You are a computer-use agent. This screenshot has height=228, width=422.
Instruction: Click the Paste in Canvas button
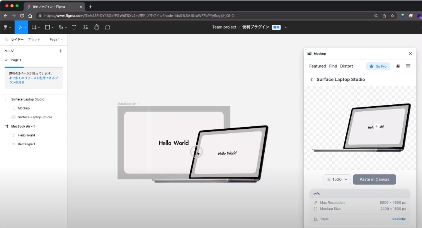coord(374,180)
